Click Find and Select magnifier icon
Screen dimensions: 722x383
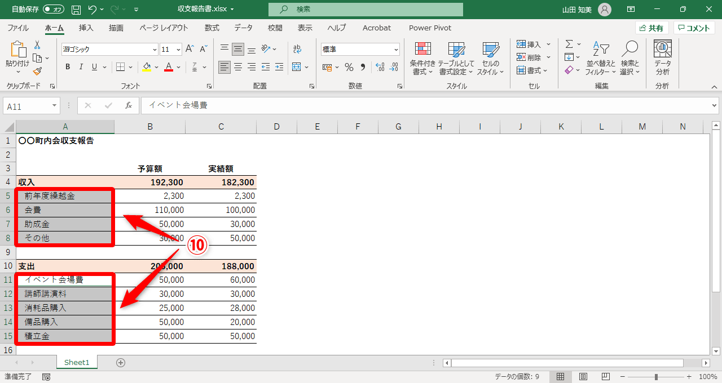point(629,57)
